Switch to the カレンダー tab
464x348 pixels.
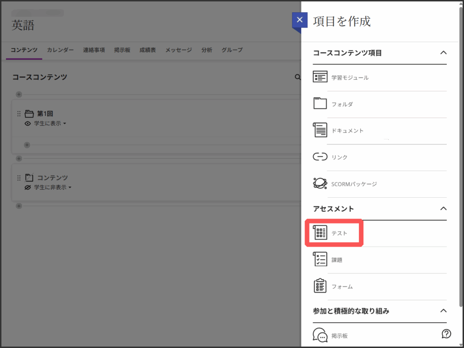(60, 50)
